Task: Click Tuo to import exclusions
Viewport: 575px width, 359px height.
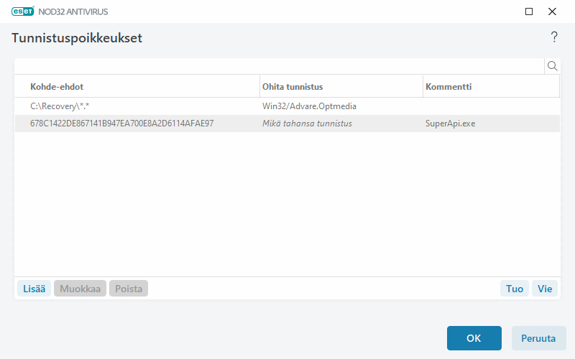Action: coord(515,289)
